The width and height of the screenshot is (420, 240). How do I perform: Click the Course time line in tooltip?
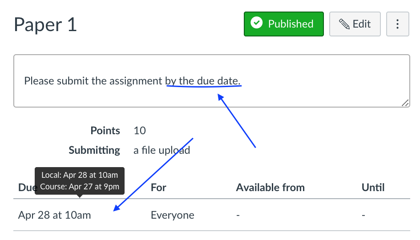click(x=80, y=187)
